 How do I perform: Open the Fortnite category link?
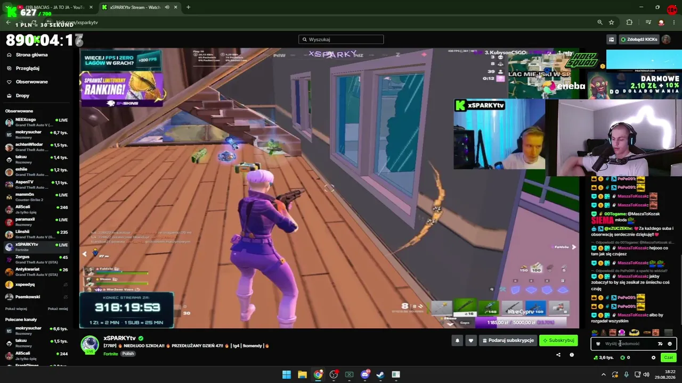coord(111,354)
